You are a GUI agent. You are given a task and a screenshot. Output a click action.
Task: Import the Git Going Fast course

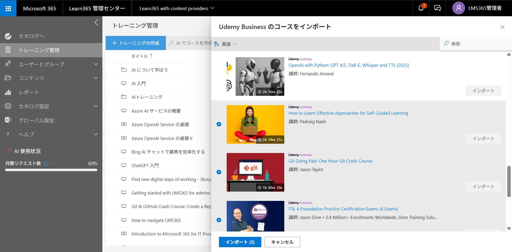[483, 187]
